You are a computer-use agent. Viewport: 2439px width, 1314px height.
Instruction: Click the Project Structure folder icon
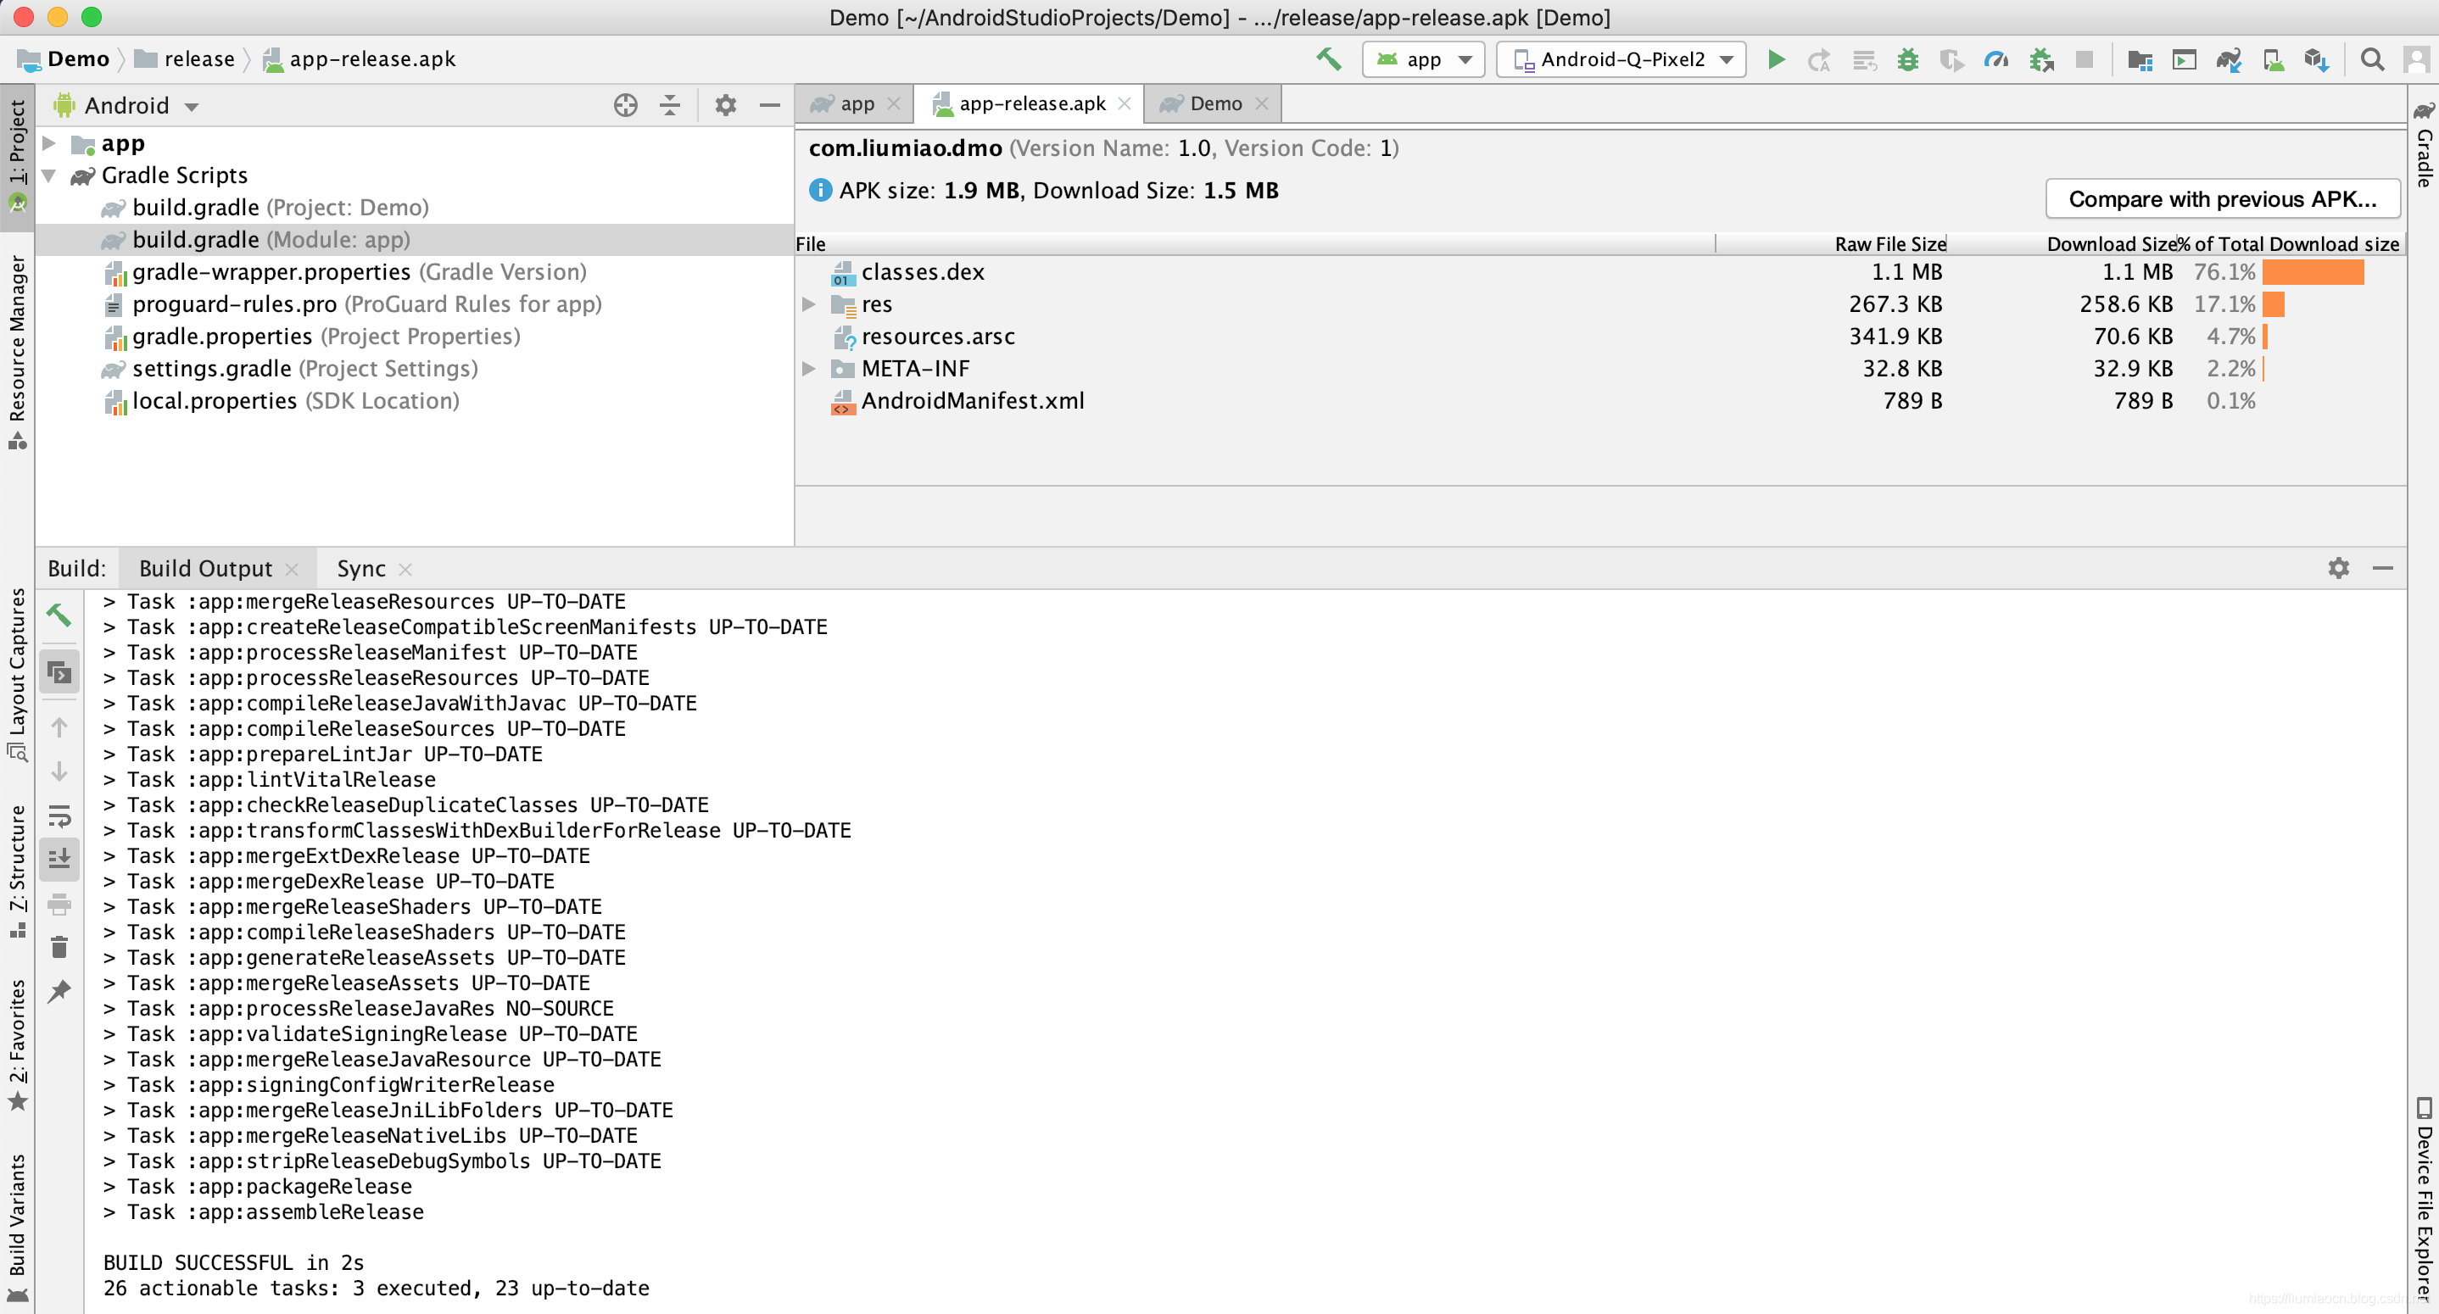pos(2140,59)
